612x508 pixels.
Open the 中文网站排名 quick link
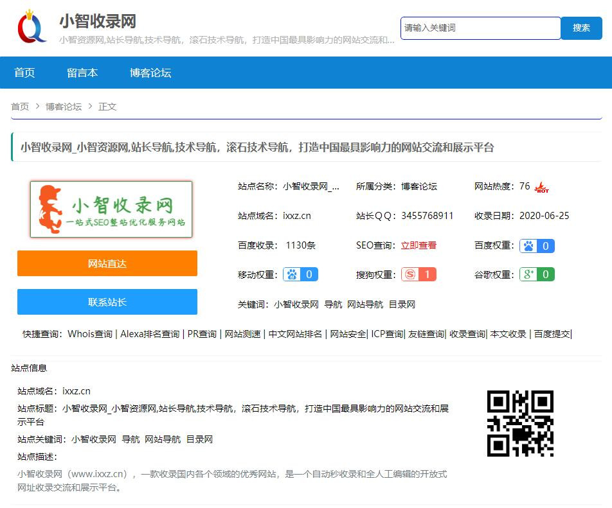click(x=295, y=334)
